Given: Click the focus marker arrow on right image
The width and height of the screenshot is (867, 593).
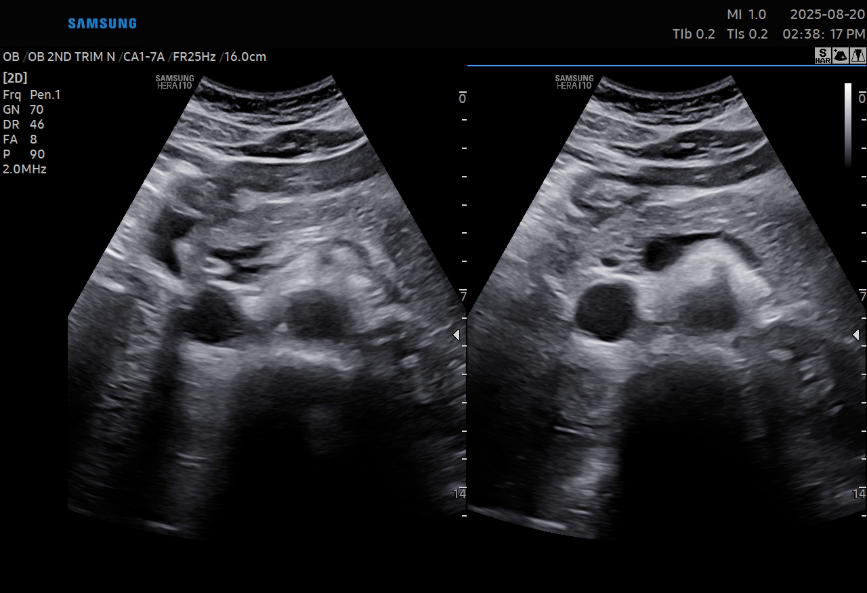Looking at the screenshot, I should point(856,335).
